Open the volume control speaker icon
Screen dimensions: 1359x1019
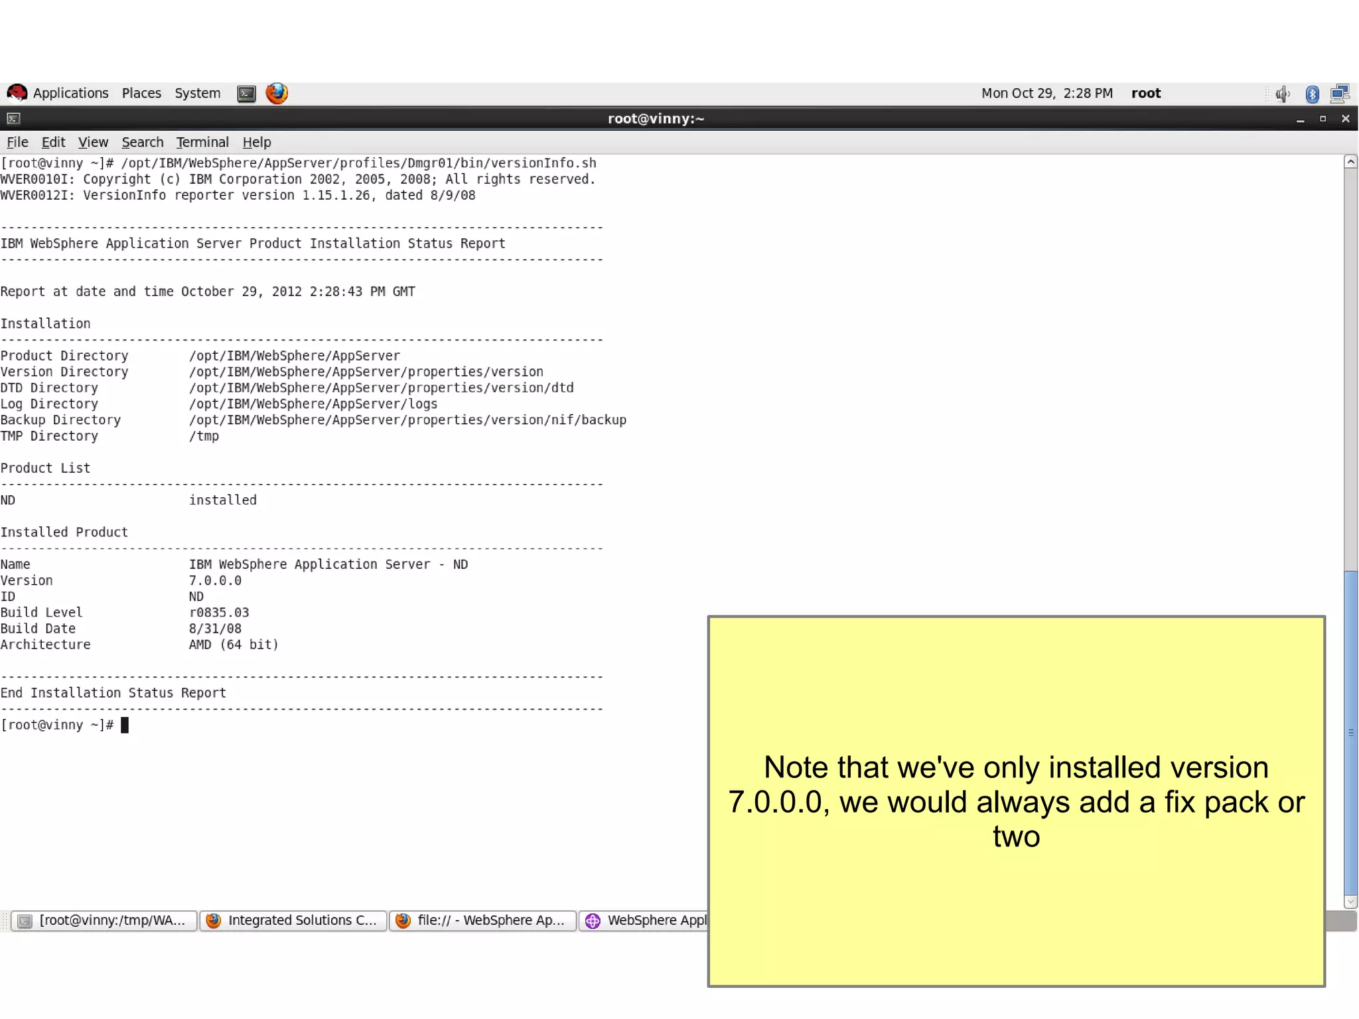[x=1283, y=94]
